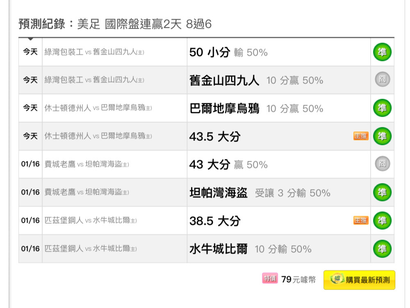410x308 pixels.
Task: Click 購買最新預測 yellow button
Action: pos(359,280)
